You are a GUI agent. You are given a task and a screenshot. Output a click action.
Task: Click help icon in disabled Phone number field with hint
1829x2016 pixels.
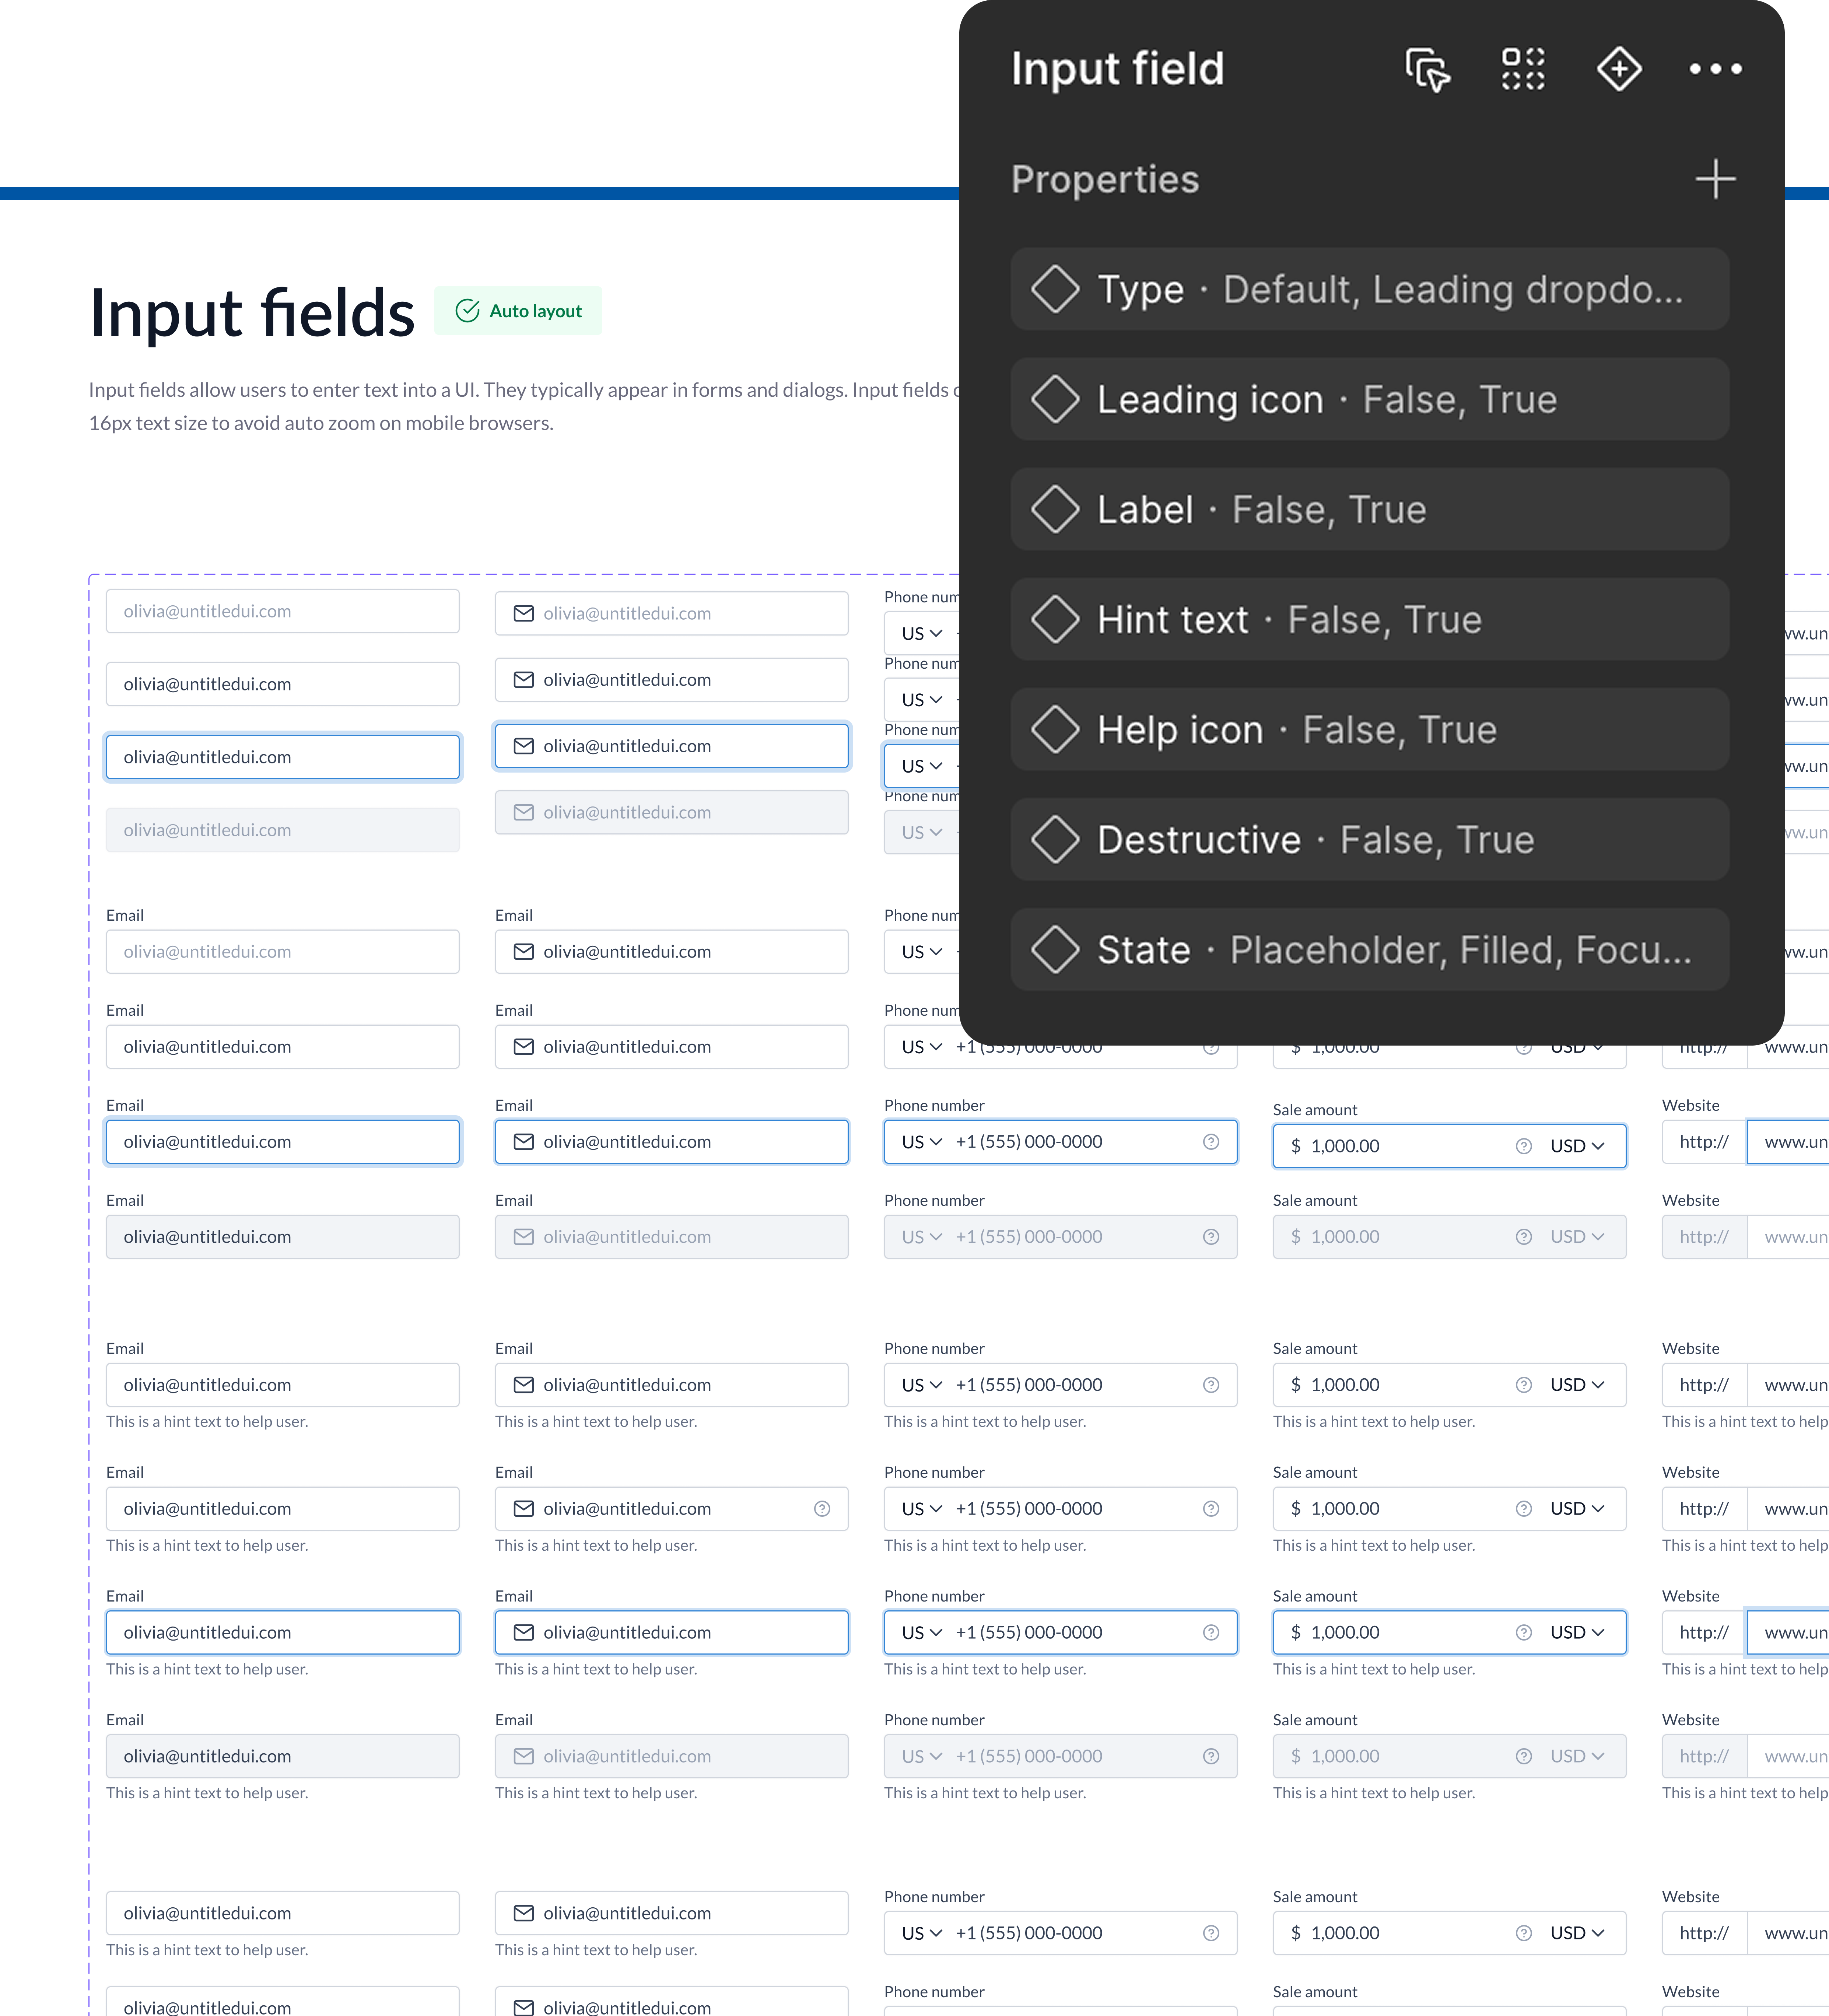(x=1211, y=1756)
